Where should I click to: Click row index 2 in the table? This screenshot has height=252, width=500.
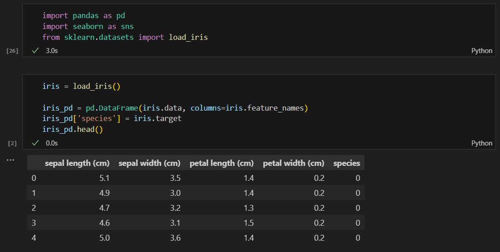(34, 208)
